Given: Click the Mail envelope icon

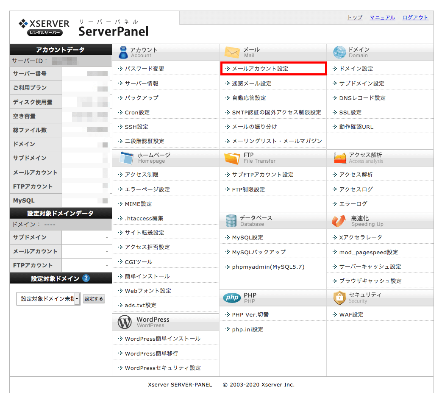Looking at the screenshot, I should click(232, 52).
